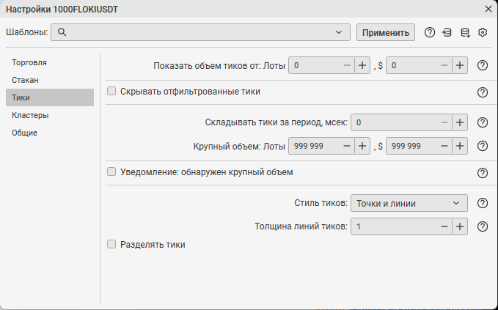The width and height of the screenshot is (498, 310).
Task: Show help for Скрывать отфильтрованные тики
Action: pos(482,92)
